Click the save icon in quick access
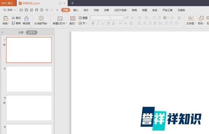This screenshot has width=209, height=134. [x=26, y=10]
